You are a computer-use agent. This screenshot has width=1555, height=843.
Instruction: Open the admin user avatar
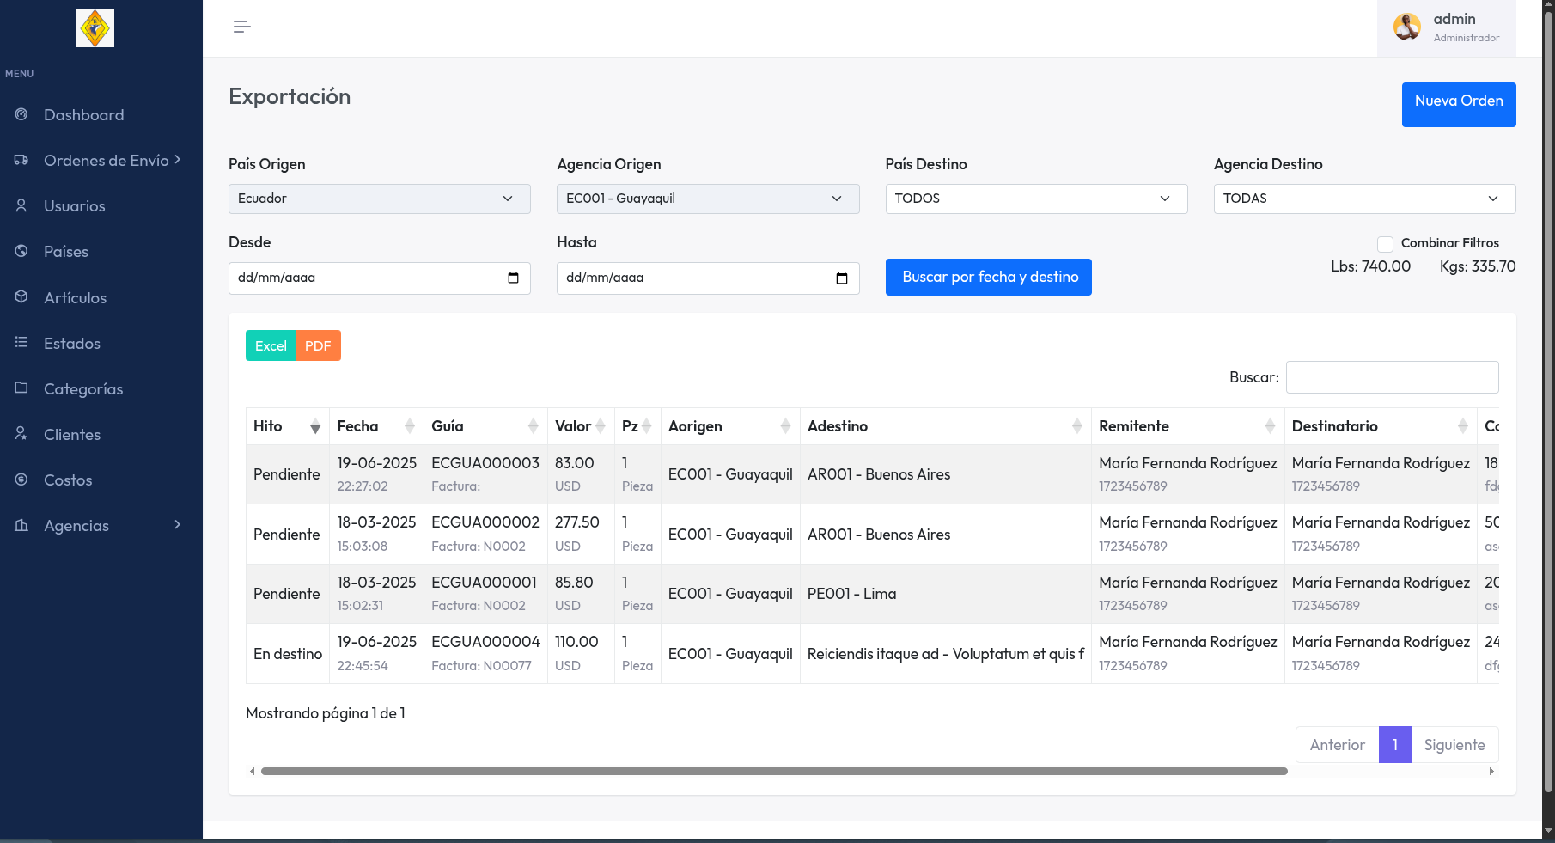coord(1406,27)
